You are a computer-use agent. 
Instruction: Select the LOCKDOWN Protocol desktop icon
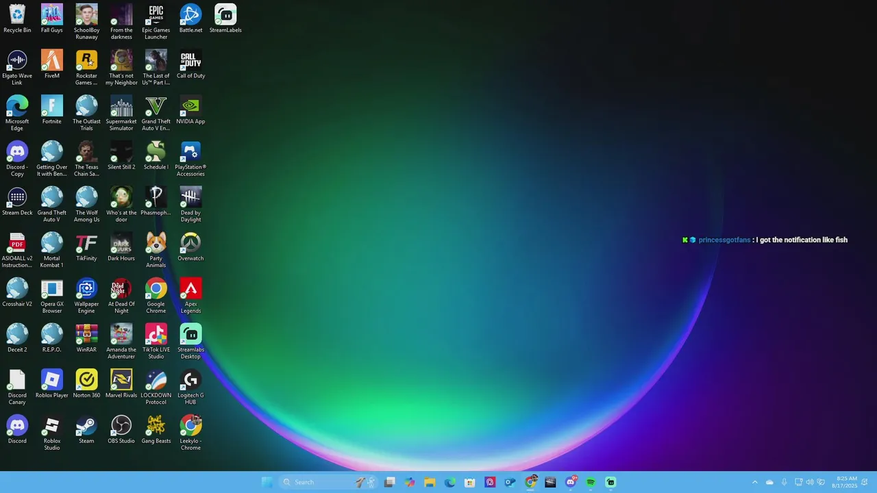point(156,387)
